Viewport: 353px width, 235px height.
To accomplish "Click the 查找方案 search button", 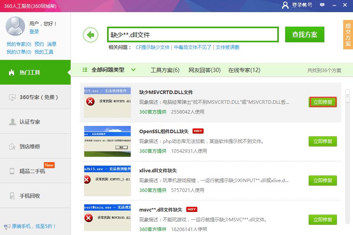I will click(305, 34).
